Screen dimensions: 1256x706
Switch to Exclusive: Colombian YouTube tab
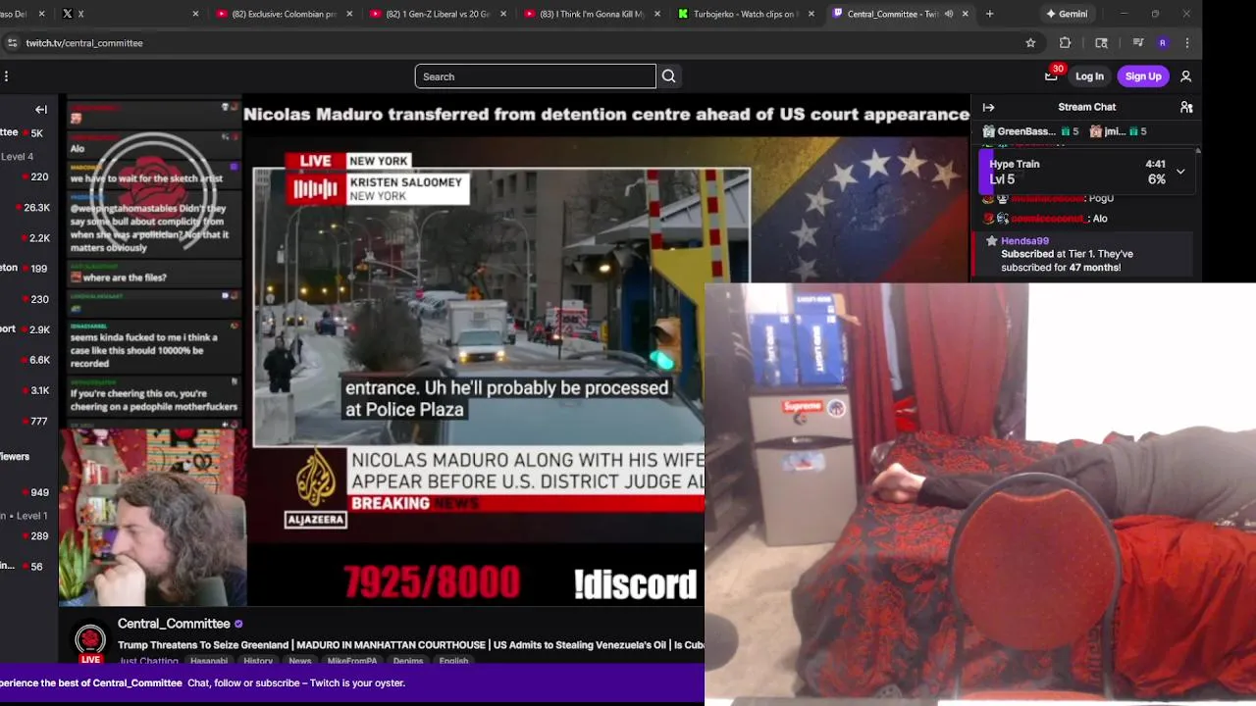[x=284, y=14]
